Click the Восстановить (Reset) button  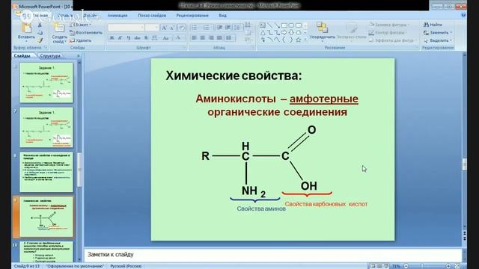[86, 33]
